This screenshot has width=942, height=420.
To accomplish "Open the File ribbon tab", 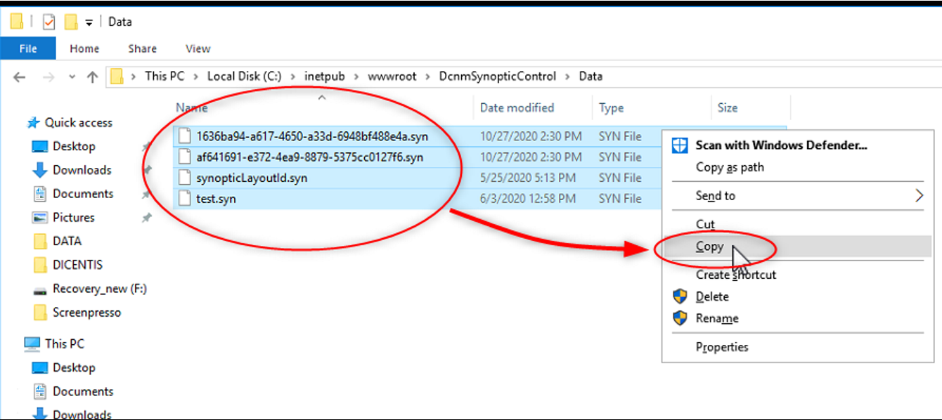I will (28, 48).
